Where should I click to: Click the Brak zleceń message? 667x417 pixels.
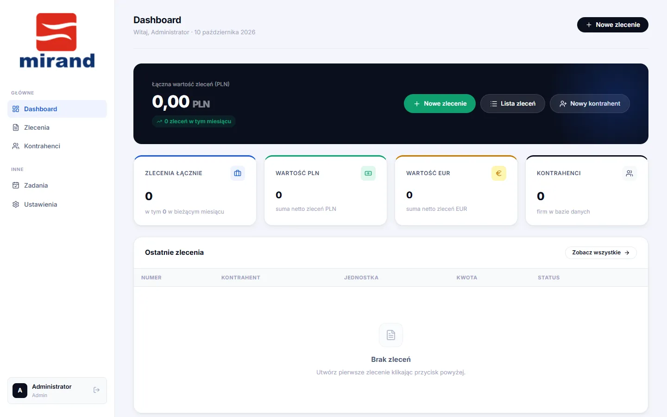coord(391,360)
